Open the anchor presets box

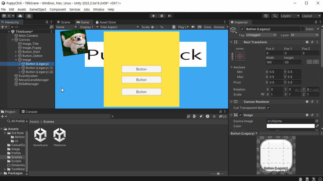click(x=240, y=56)
